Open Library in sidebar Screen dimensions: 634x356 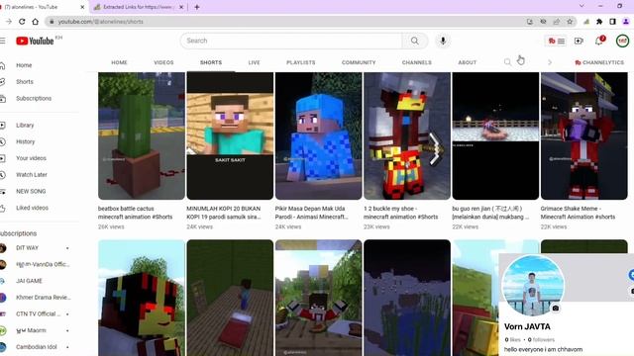pyautogui.click(x=25, y=126)
